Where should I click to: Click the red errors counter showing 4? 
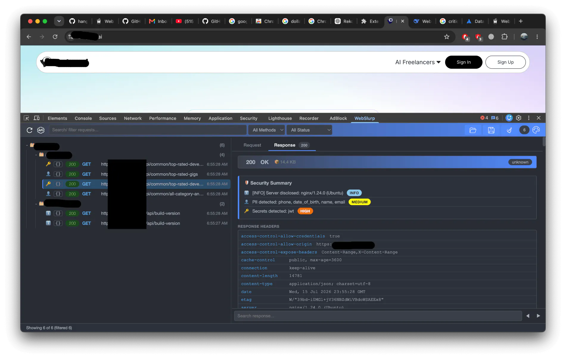[484, 118]
